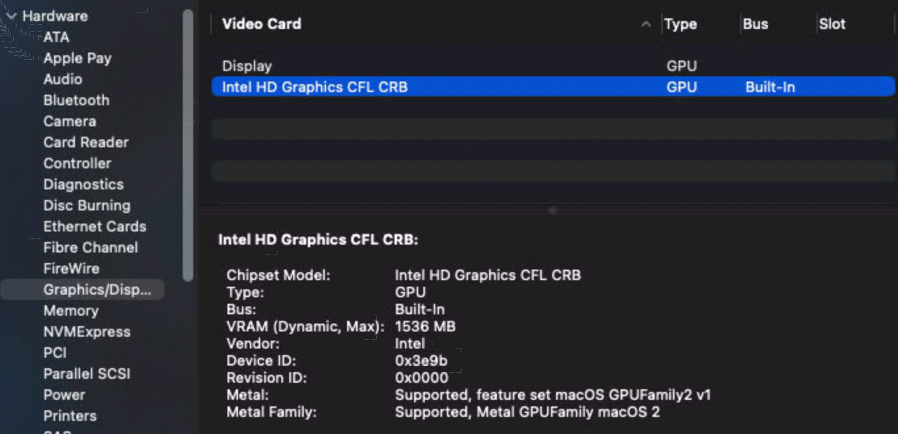
Task: Click the Built-In bus cell in the table
Action: (x=770, y=87)
